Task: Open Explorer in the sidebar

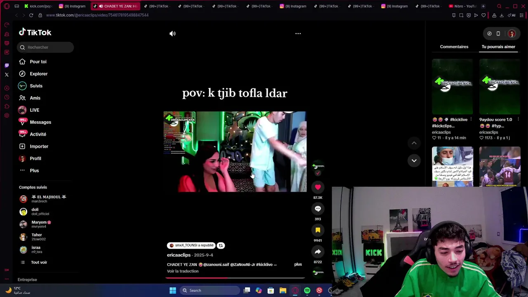Action: 38,74
